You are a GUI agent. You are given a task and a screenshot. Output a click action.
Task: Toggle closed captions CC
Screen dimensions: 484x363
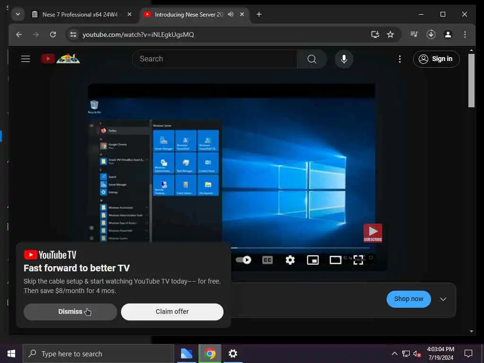click(x=268, y=260)
